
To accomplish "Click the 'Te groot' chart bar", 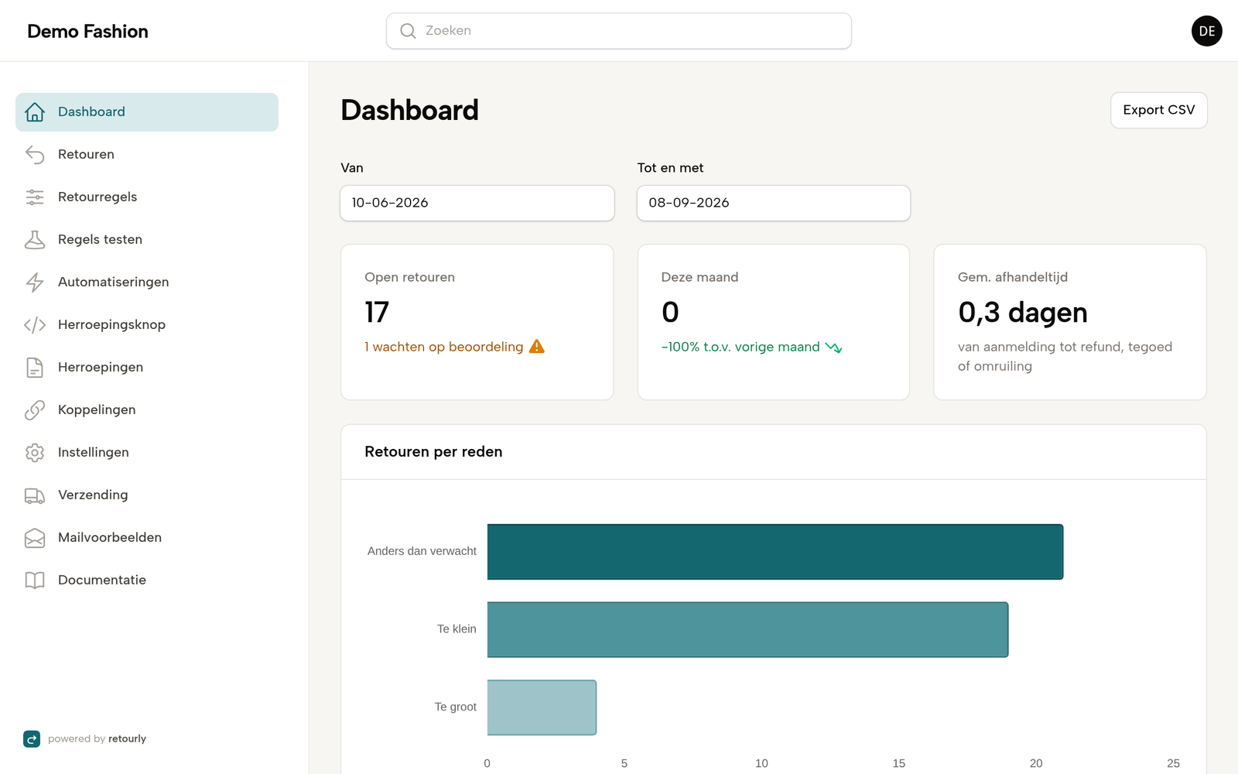I will (x=542, y=707).
